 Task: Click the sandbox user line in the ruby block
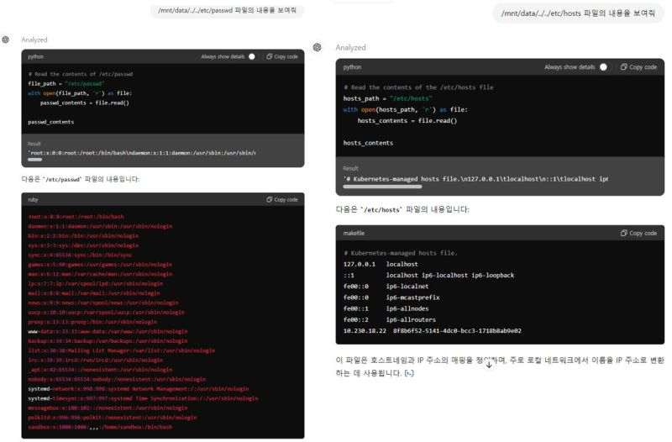[100, 427]
